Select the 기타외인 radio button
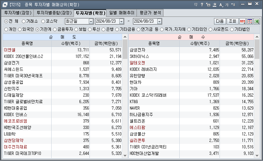 click(x=189, y=29)
